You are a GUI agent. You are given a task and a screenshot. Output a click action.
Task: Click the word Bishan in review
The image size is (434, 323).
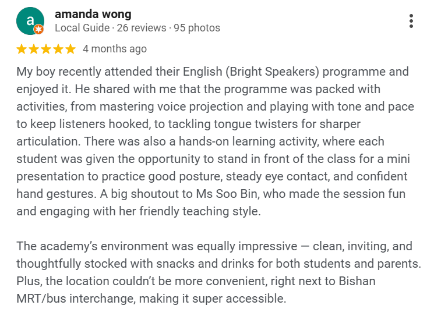[x=357, y=281]
